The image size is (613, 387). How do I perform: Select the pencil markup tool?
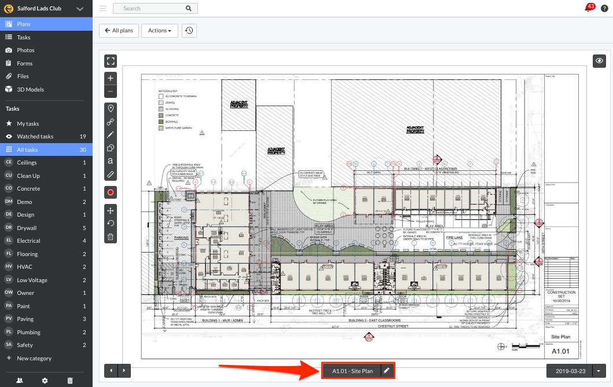click(x=110, y=134)
